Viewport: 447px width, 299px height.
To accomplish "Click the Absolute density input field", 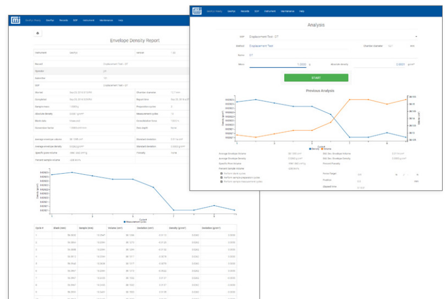I will point(379,64).
